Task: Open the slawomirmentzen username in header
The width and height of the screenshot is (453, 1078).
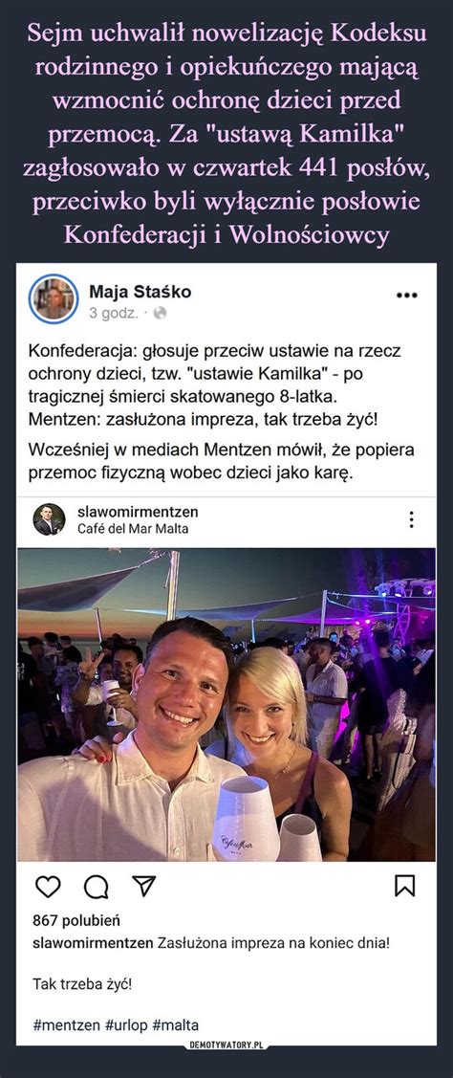Action: pos(139,512)
